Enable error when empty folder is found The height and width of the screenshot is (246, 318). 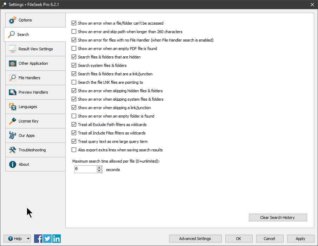pos(74,116)
